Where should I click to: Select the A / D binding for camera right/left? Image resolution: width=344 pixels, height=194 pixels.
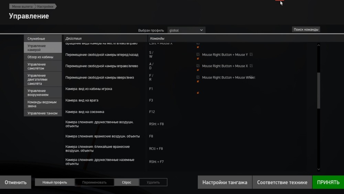[x=151, y=66]
